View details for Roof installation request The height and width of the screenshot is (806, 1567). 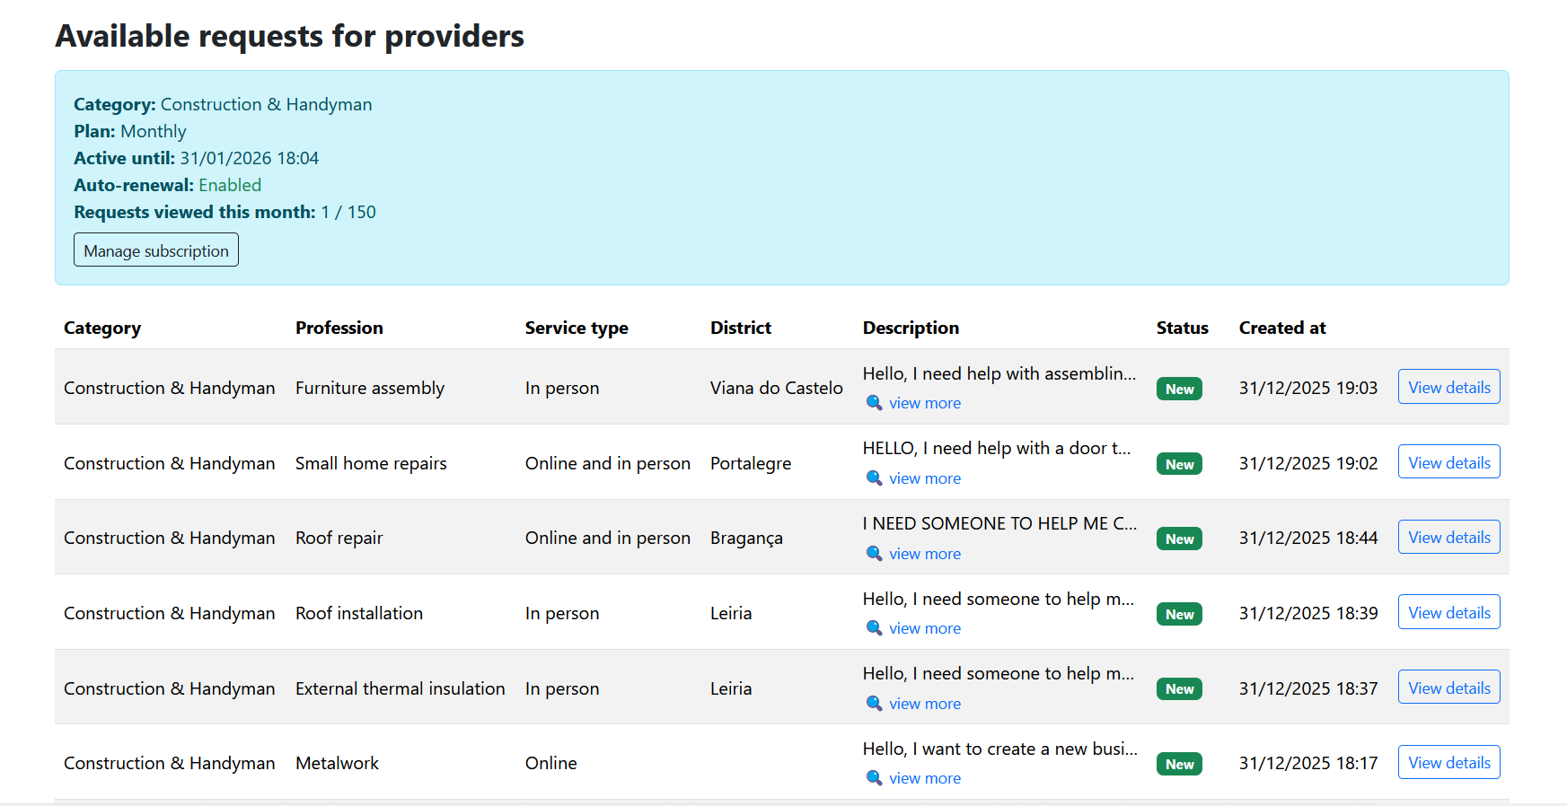click(x=1448, y=613)
